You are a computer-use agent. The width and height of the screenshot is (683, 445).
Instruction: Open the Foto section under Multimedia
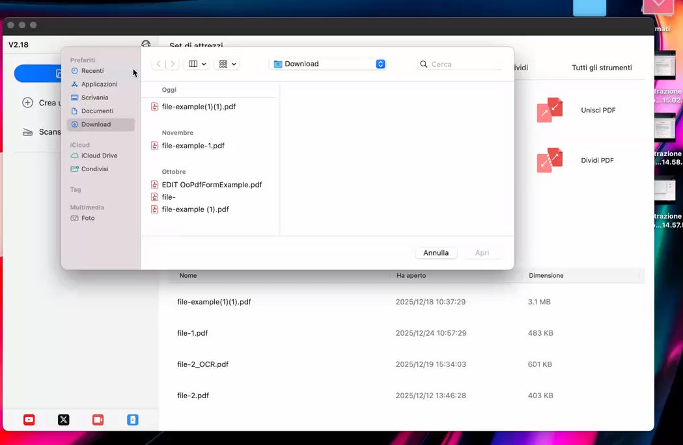pyautogui.click(x=88, y=218)
